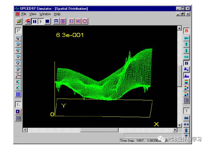Decrease color scale with rainbow down arrow
Image resolution: width=208 pixels, height=148 pixels.
[187, 94]
